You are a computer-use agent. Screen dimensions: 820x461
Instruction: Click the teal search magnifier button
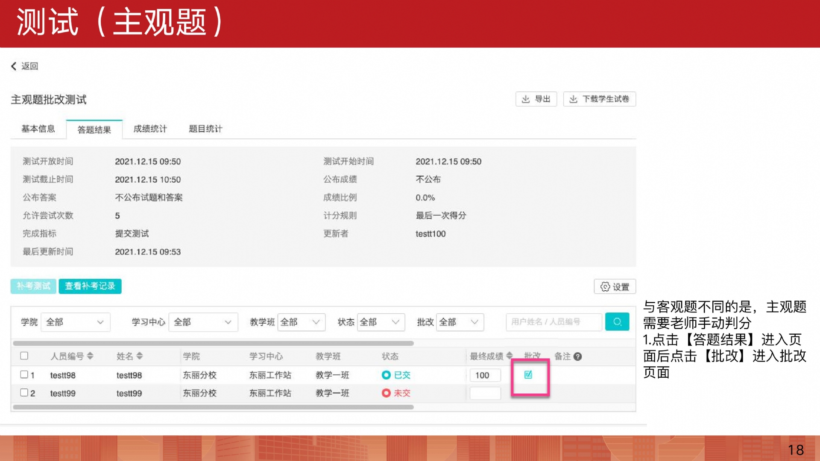617,322
